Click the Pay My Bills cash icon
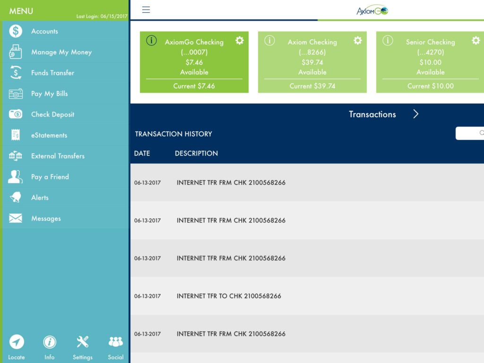The image size is (484, 363). [16, 94]
